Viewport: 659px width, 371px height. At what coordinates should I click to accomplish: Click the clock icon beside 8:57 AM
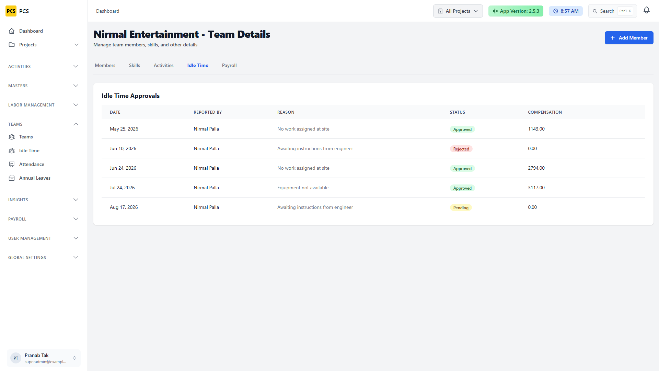pyautogui.click(x=556, y=11)
